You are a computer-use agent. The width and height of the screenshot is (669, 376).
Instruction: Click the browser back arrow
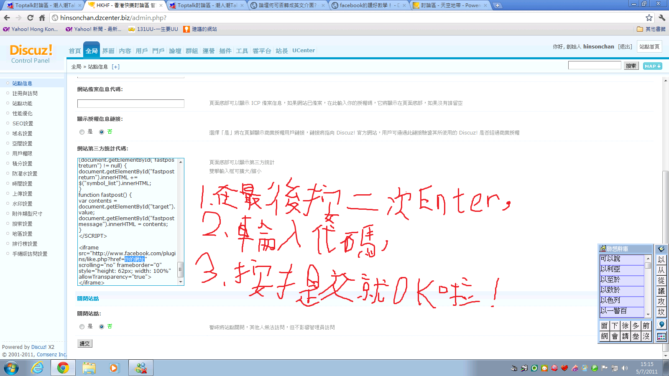pos(7,18)
